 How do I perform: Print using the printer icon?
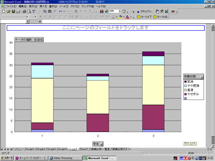(x=24, y=11)
